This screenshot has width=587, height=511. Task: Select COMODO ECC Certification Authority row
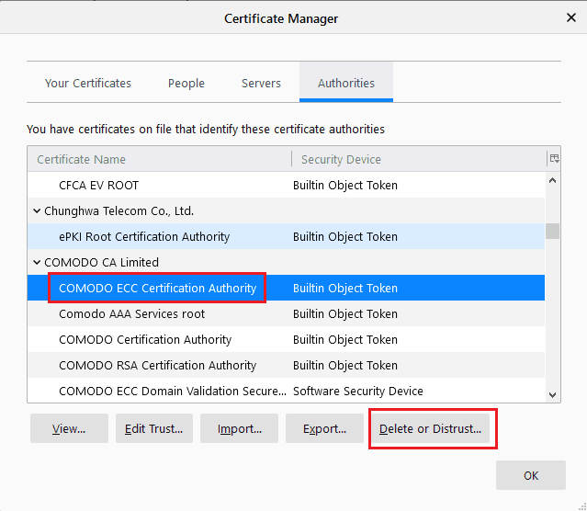click(286, 288)
